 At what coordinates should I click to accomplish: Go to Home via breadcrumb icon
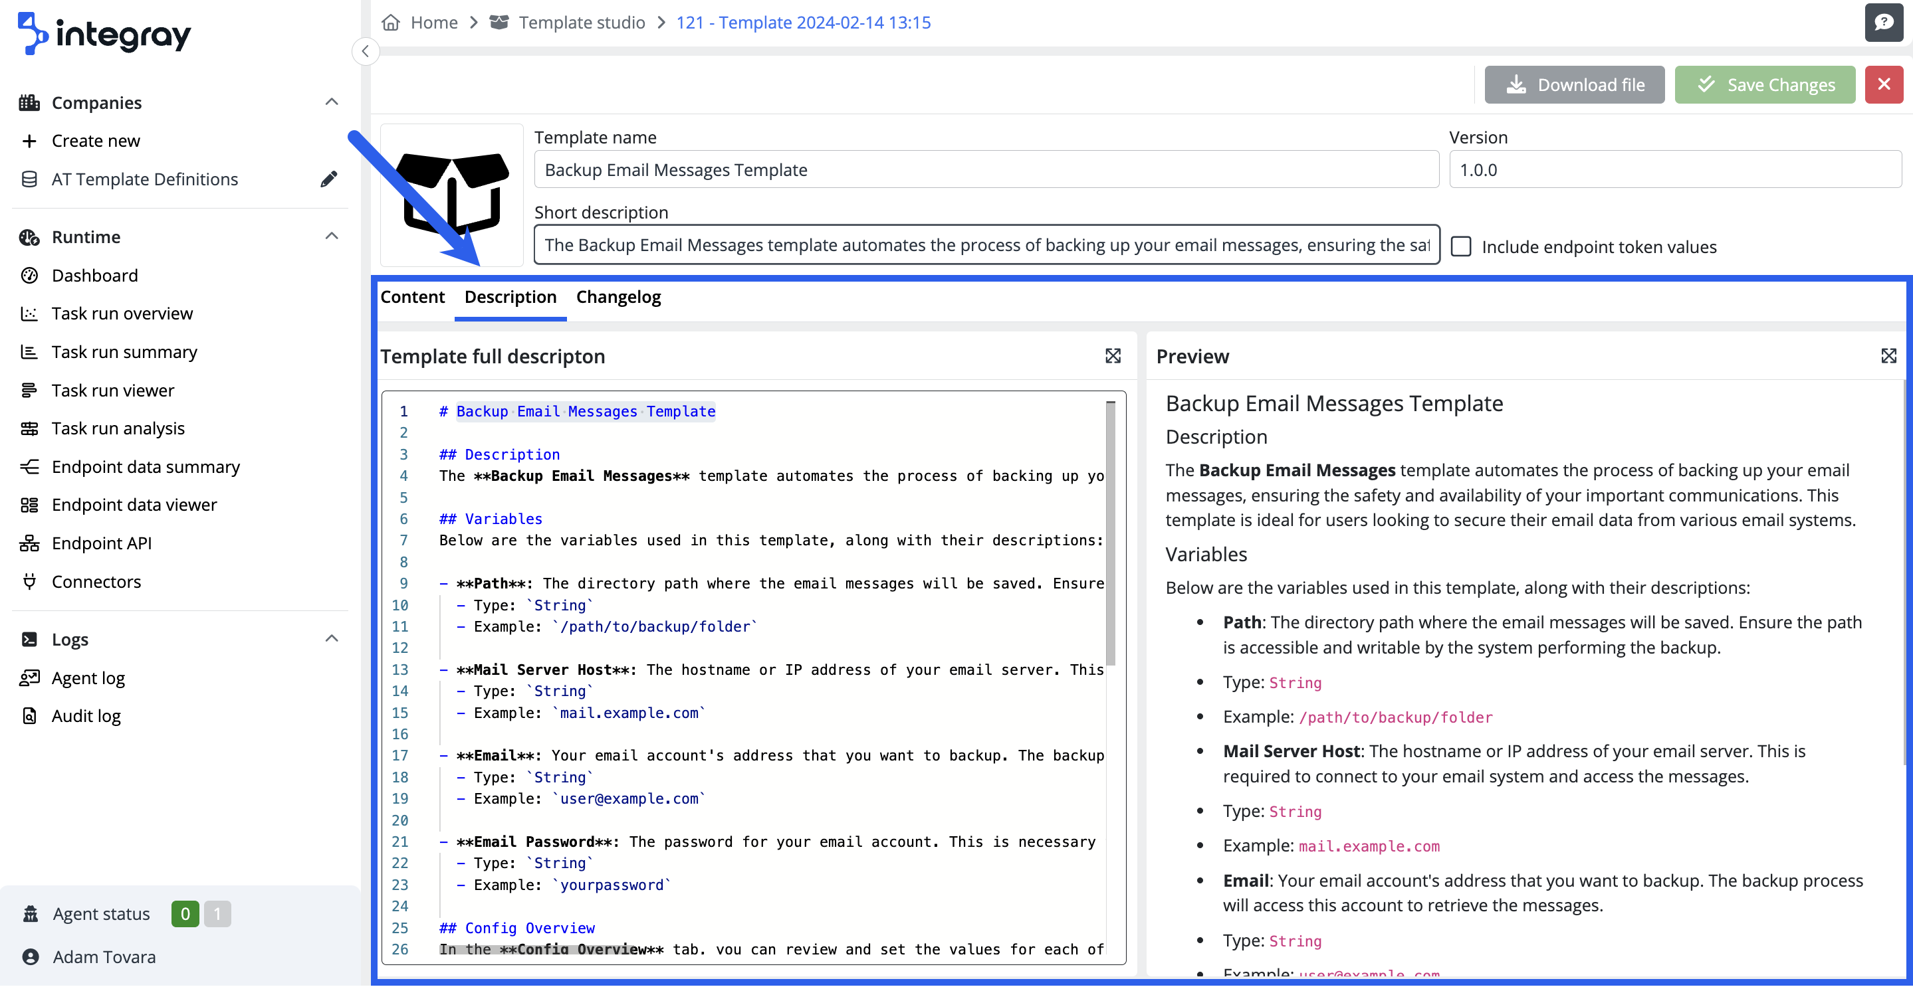click(x=391, y=23)
